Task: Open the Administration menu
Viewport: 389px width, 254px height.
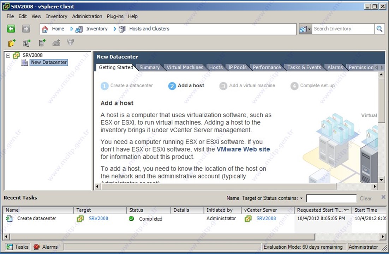Action: 87,16
